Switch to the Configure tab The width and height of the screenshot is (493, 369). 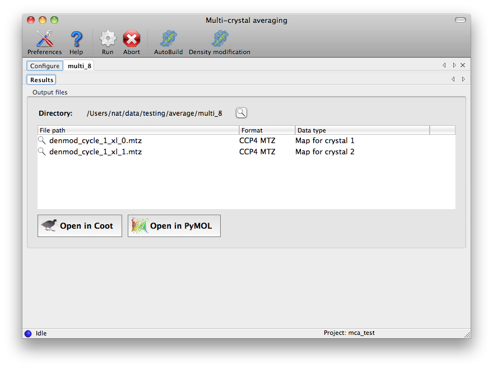45,66
